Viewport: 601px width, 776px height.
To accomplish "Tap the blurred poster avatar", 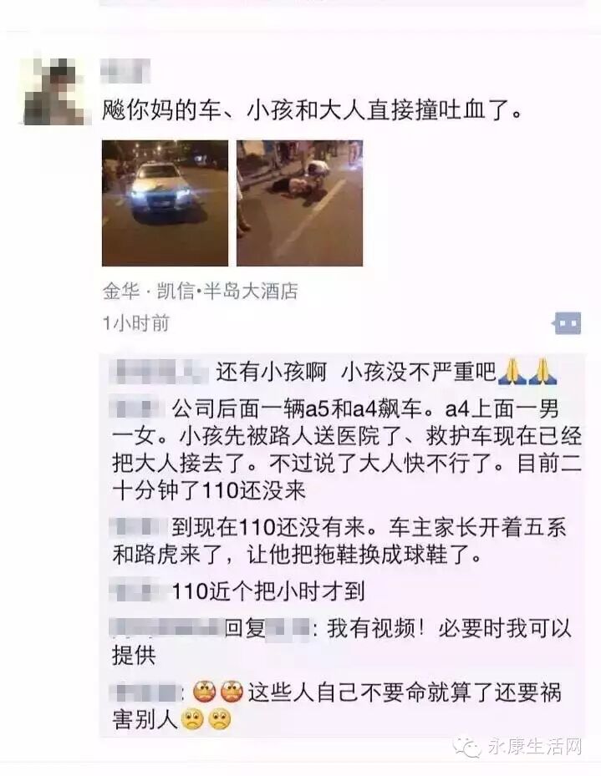I will (54, 92).
